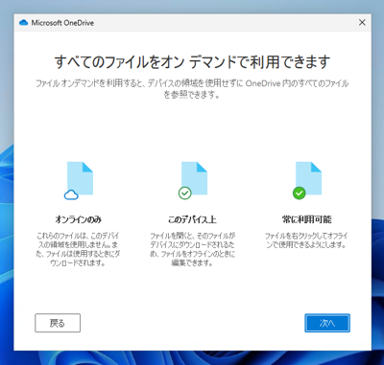384x365 pixels.
Task: Click the このデバイス上 heading
Action: [x=192, y=219]
